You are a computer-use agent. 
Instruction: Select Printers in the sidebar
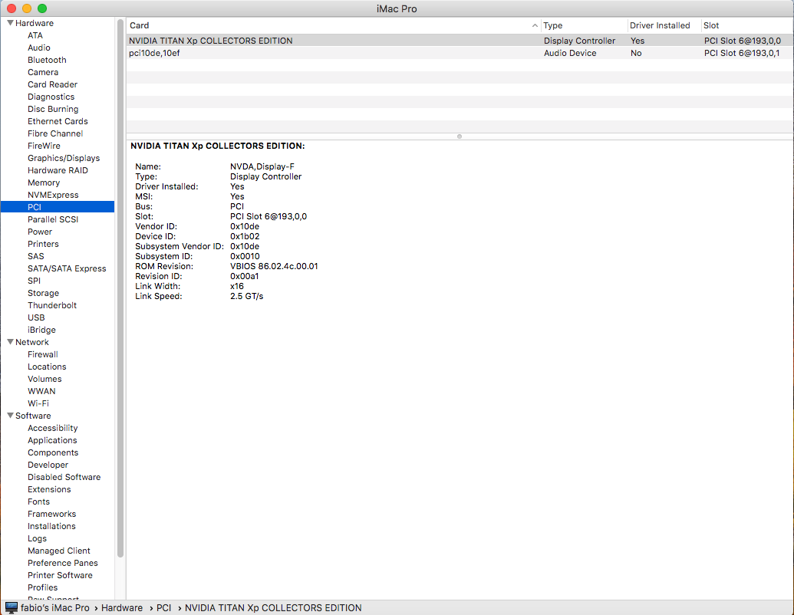click(43, 243)
